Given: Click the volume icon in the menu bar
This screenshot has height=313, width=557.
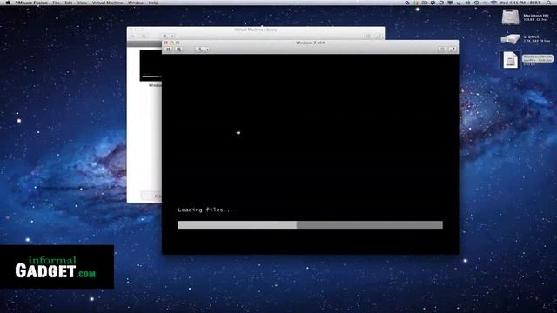Looking at the screenshot, I should click(x=467, y=3).
